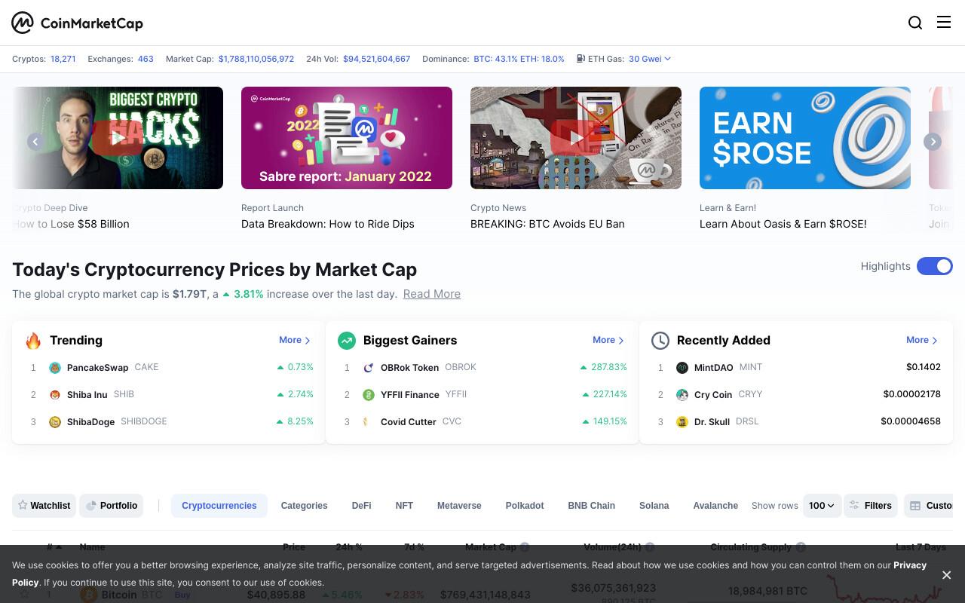The image size is (965, 603).
Task: Click the PancakeSwap coin icon
Action: pyautogui.click(x=55, y=368)
